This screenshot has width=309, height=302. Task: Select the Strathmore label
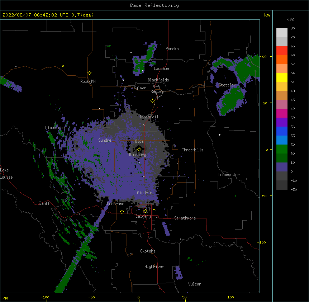(x=185, y=218)
